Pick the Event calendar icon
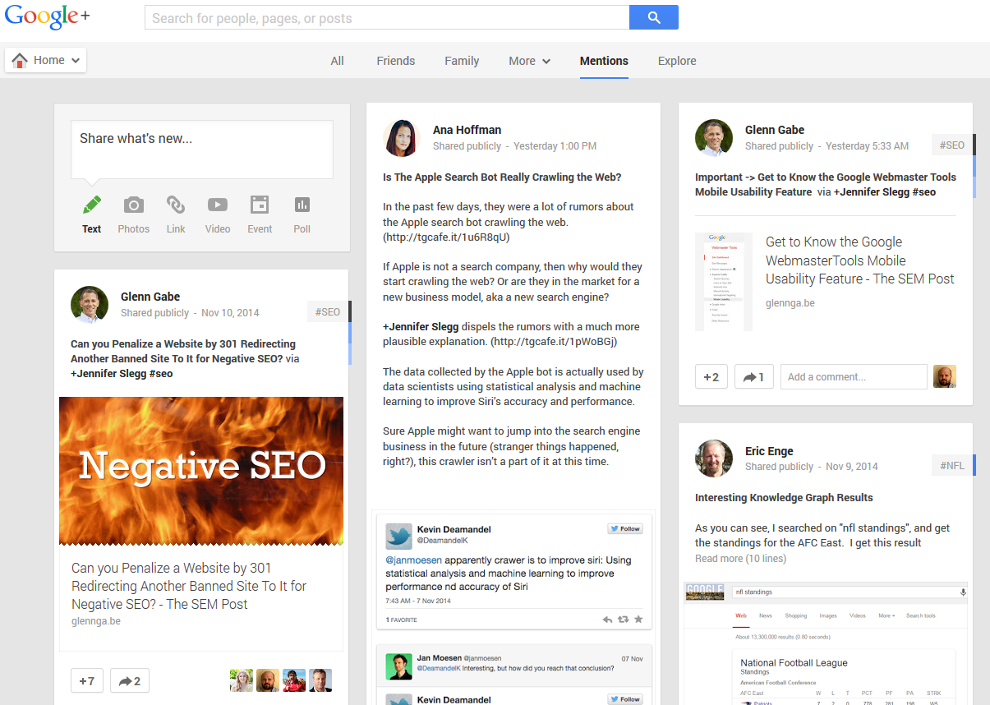 coord(260,205)
